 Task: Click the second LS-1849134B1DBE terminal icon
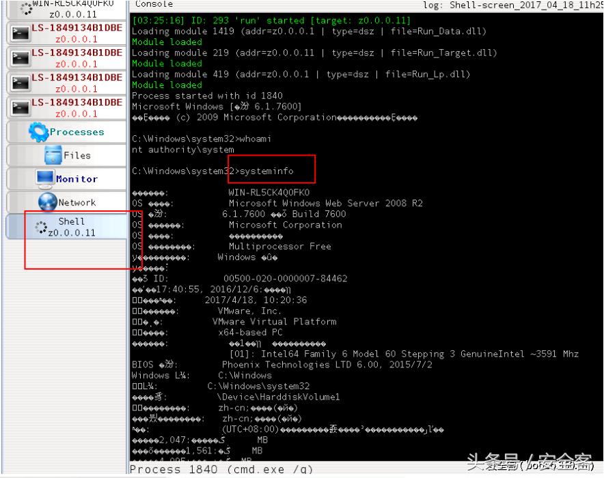(20, 59)
